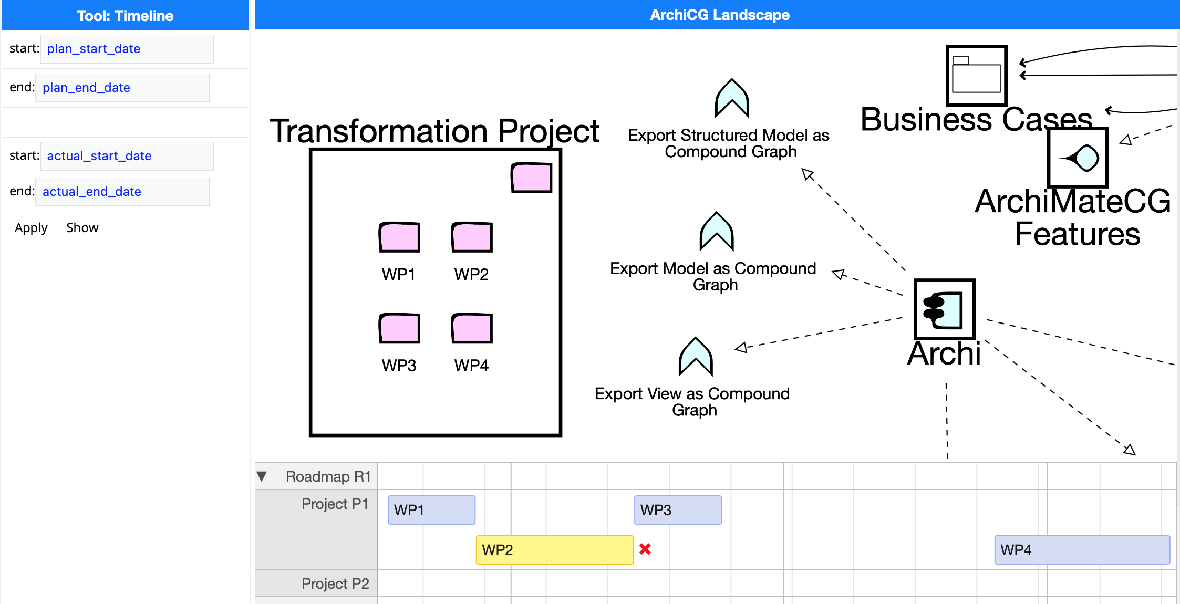Select the yellow WP2 timeline bar
The width and height of the screenshot is (1180, 604).
click(555, 550)
